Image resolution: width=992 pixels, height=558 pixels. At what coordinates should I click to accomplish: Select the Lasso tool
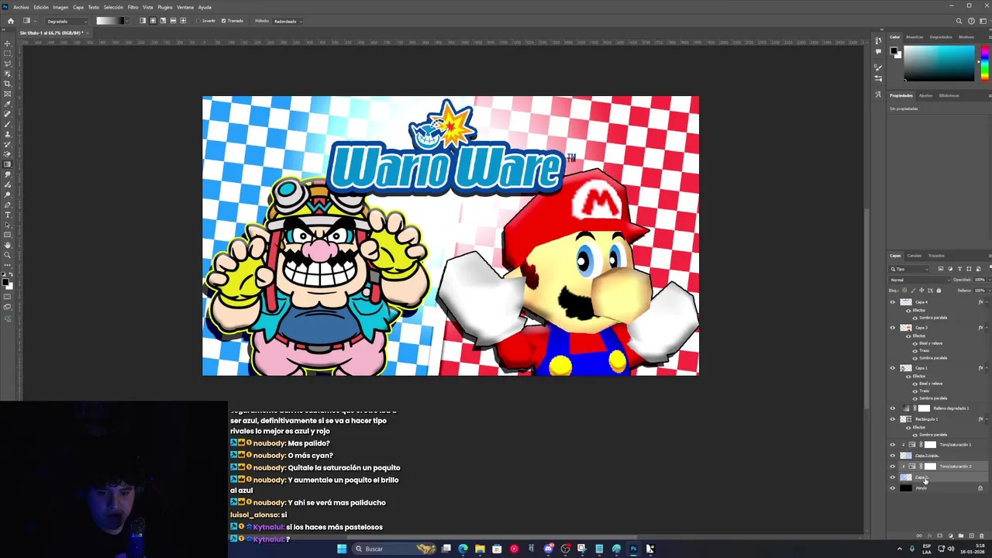(x=8, y=64)
